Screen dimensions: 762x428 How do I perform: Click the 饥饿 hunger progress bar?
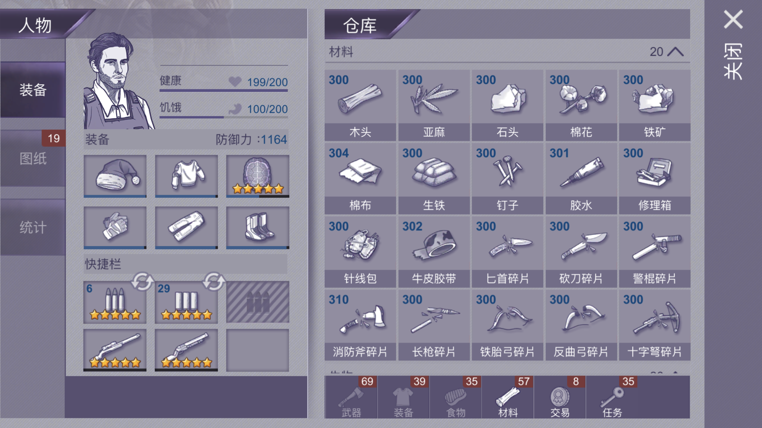224,117
